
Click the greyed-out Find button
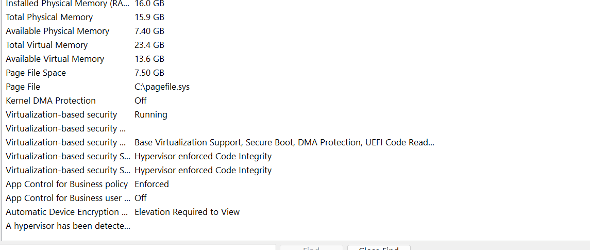click(x=311, y=248)
